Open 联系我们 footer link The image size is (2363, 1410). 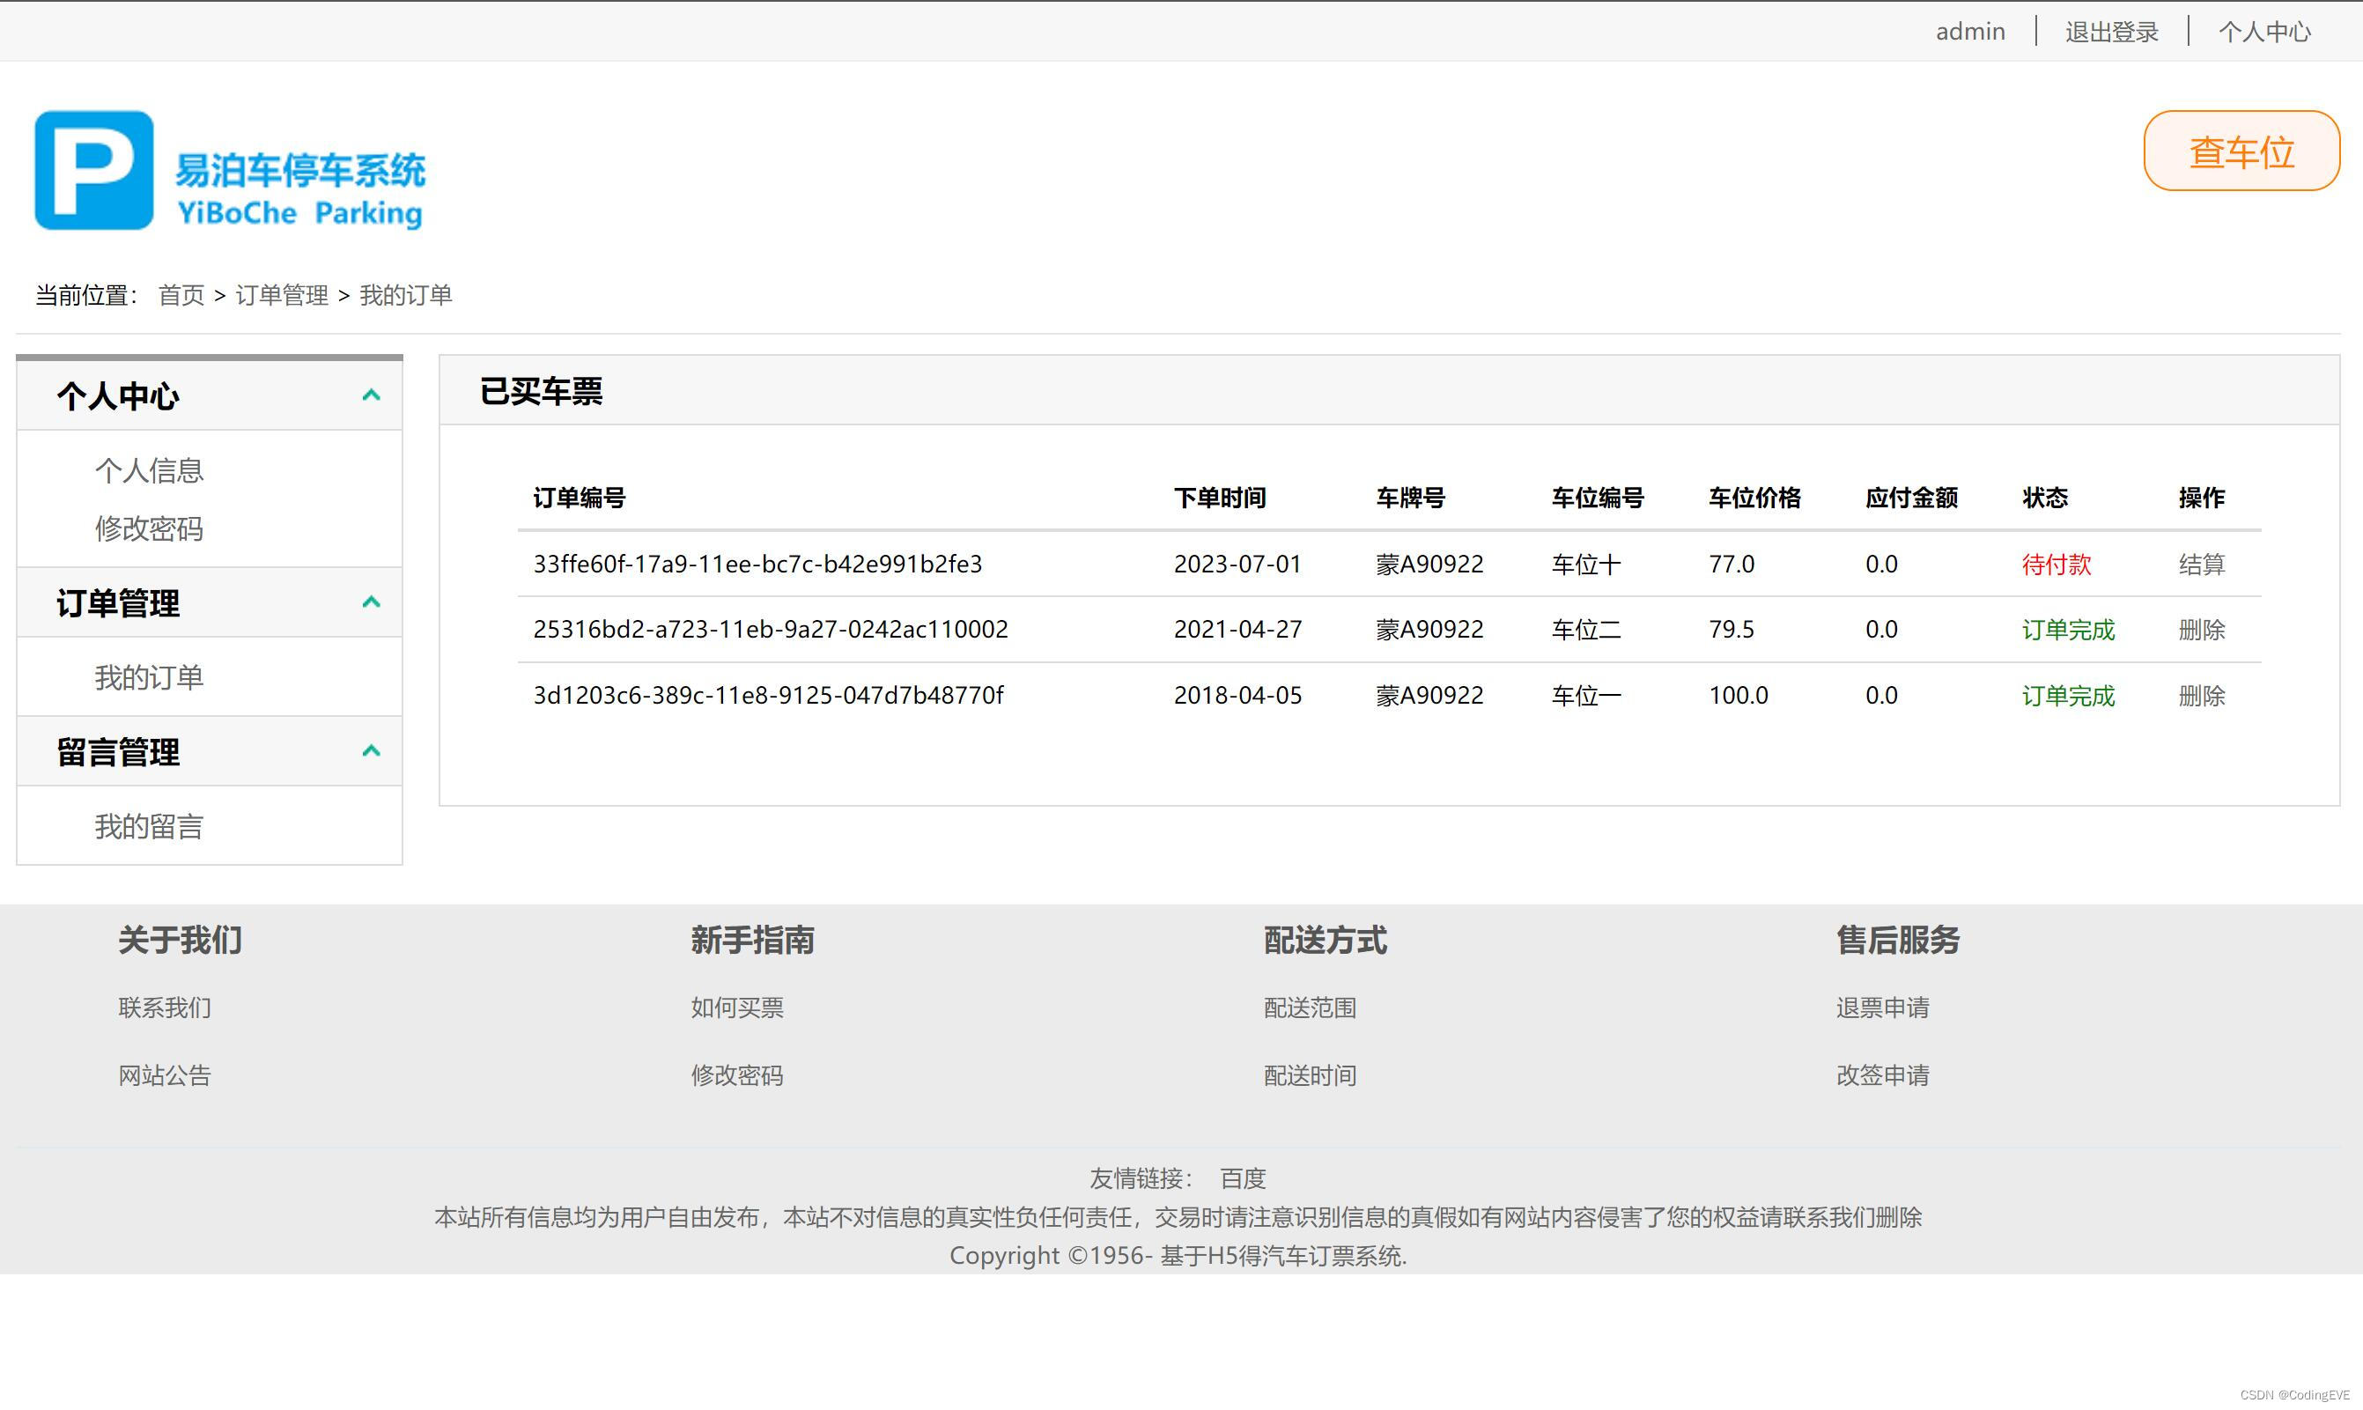coord(165,1008)
